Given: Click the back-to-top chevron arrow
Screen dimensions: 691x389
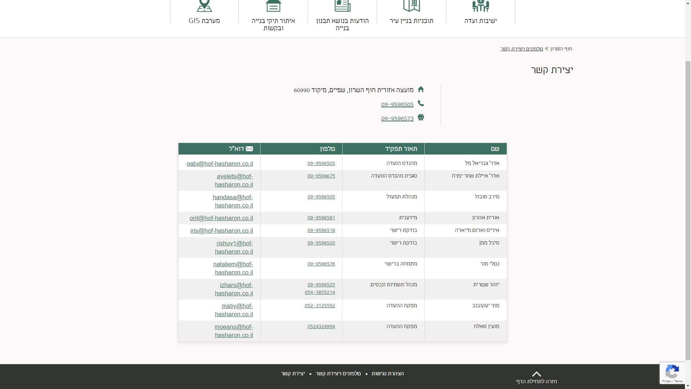Looking at the screenshot, I should (536, 374).
